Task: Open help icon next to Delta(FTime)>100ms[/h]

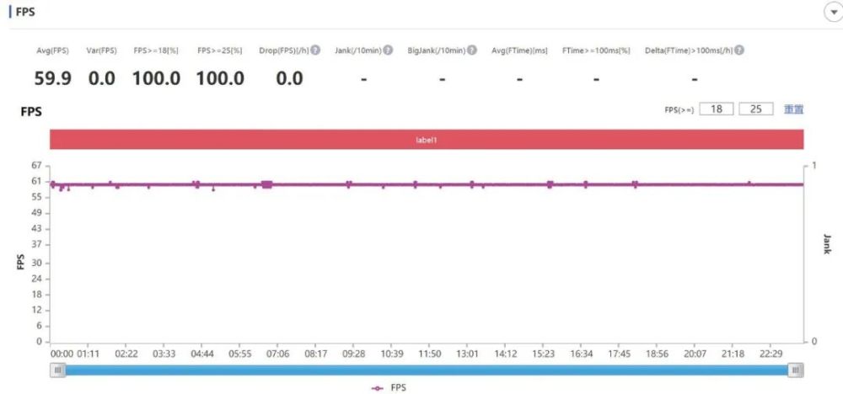Action: [739, 51]
